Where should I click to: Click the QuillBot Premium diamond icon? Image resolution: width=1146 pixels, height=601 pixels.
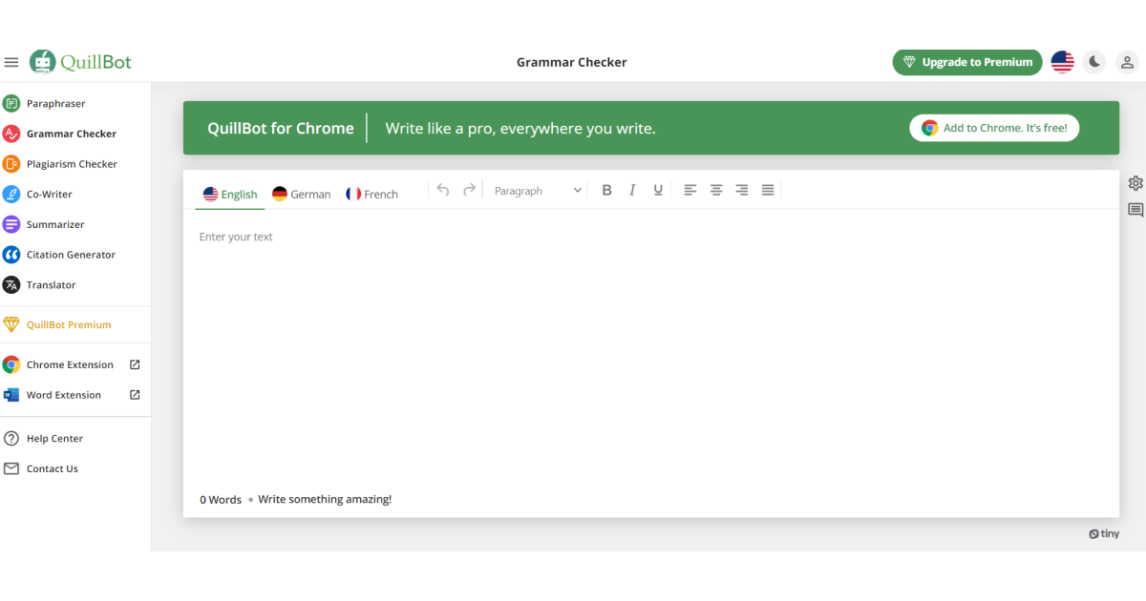11,324
